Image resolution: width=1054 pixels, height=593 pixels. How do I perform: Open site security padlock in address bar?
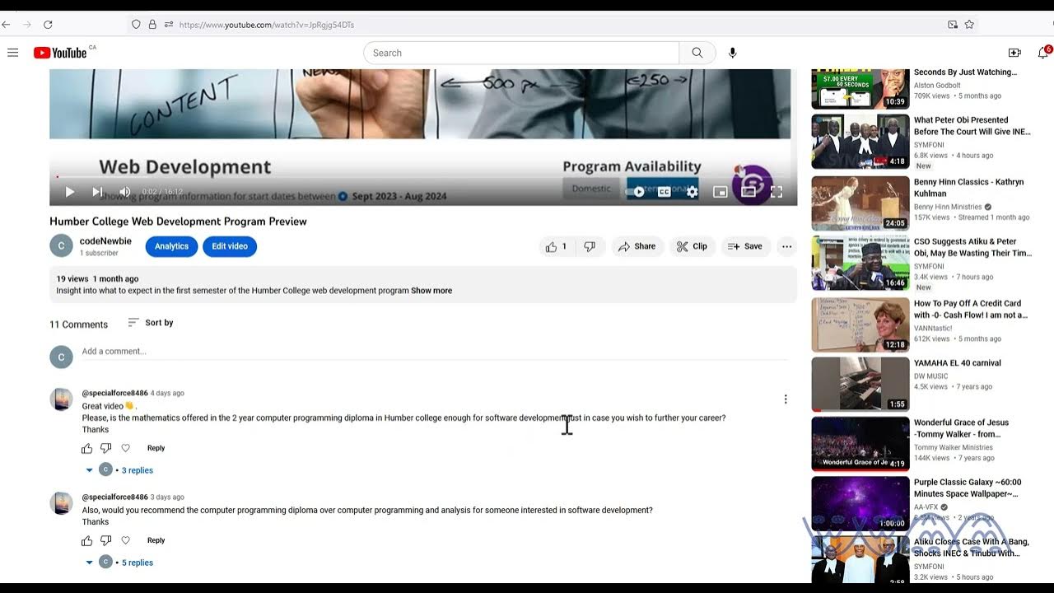point(152,25)
